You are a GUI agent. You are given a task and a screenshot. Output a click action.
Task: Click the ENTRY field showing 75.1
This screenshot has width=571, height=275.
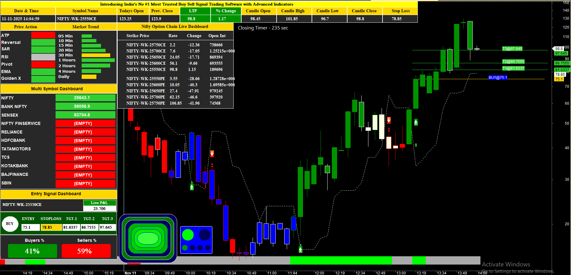click(31, 227)
